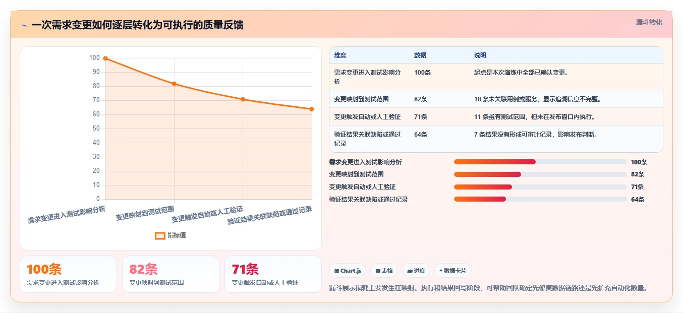Screen dimensions: 683x313
Task: Click the chart data point at 64
Action: tap(312, 109)
